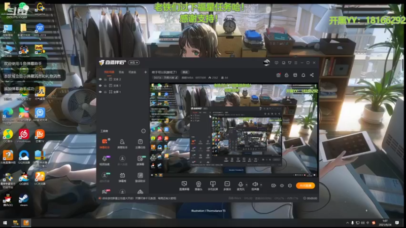Viewport: 406px width, 228px height.
Task: Click the 修改 button beside room title
Action: (185, 72)
